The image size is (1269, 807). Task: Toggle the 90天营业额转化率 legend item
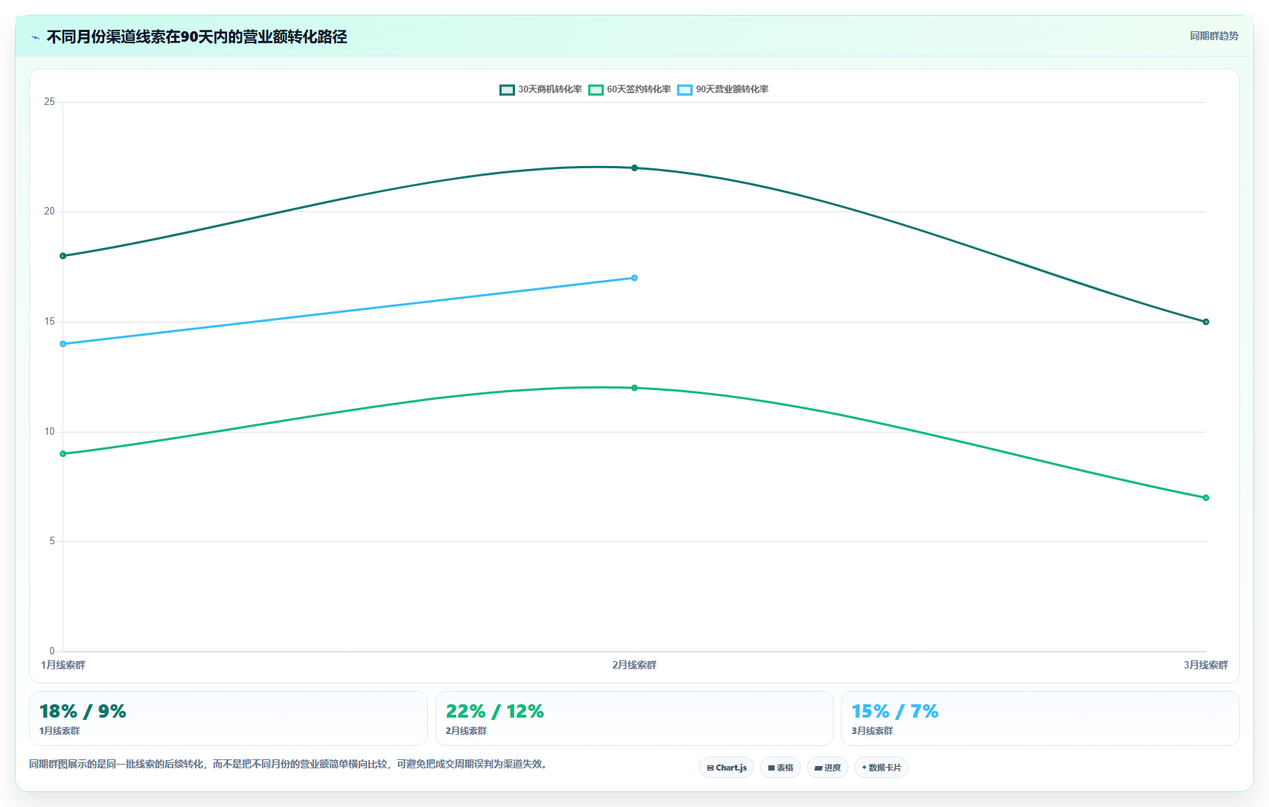point(723,89)
